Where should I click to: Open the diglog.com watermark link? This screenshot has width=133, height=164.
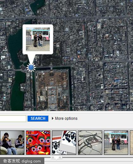click(31, 161)
